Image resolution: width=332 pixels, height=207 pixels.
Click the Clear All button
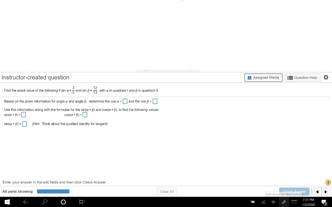[x=167, y=191]
